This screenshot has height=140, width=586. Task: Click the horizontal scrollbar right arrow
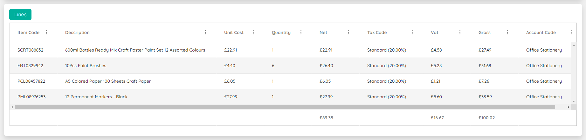click(x=569, y=107)
